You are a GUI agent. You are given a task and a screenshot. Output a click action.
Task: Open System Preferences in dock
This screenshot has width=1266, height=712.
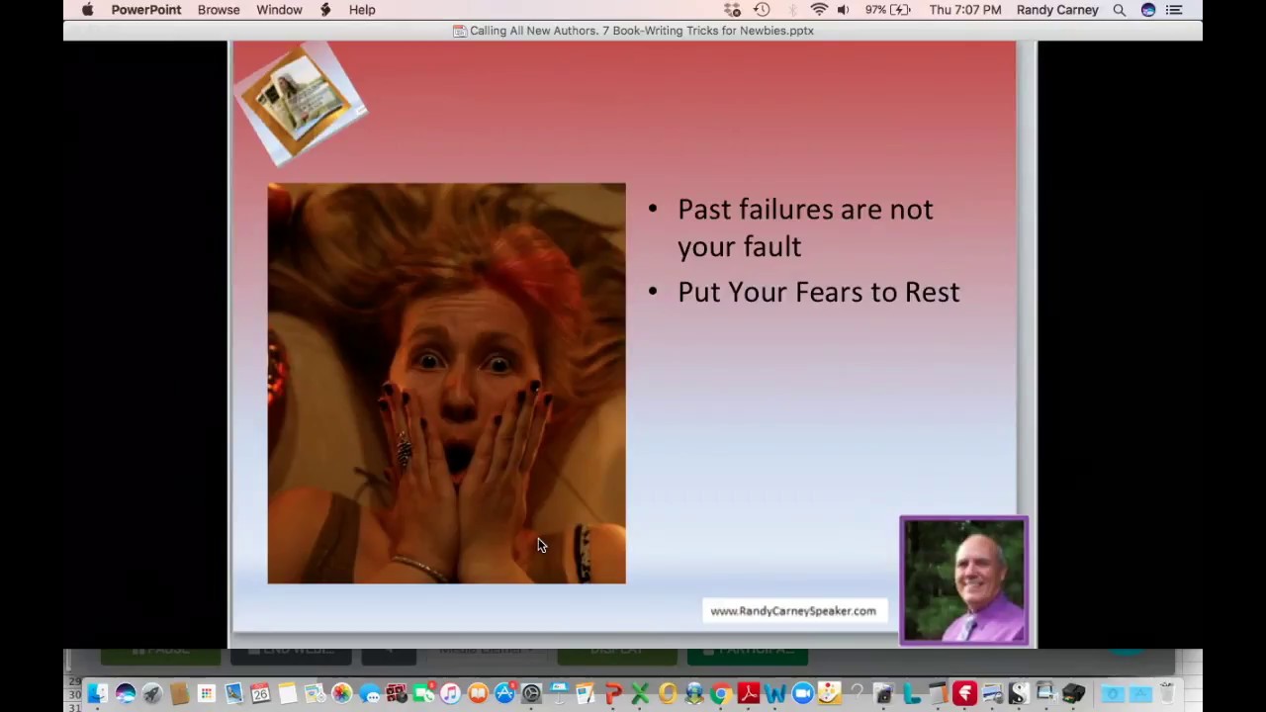(x=531, y=693)
